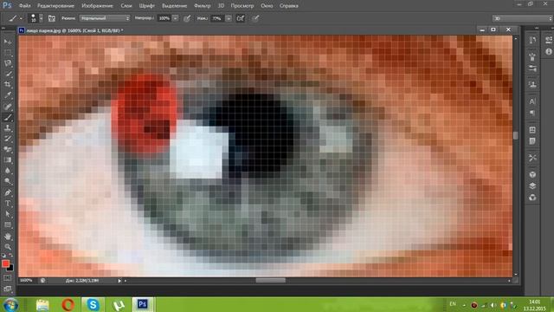Image resolution: width=554 pixels, height=312 pixels.
Task: Toggle pressure for size
Action: coord(255,18)
